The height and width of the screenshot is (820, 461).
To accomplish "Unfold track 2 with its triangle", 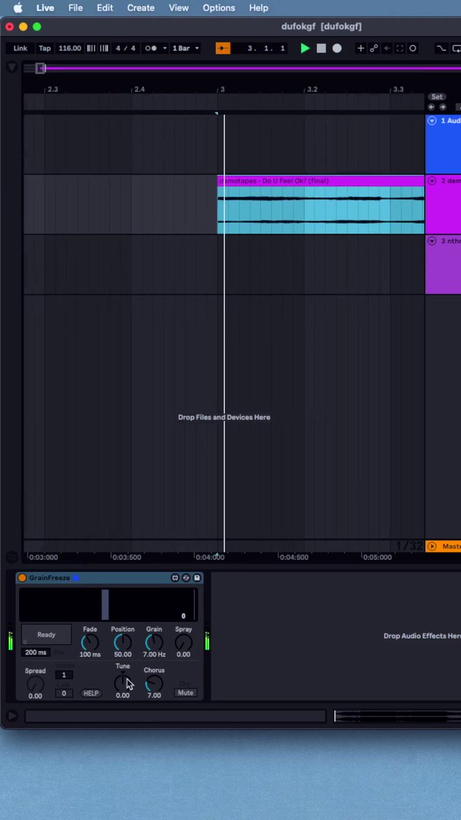I will [x=432, y=180].
